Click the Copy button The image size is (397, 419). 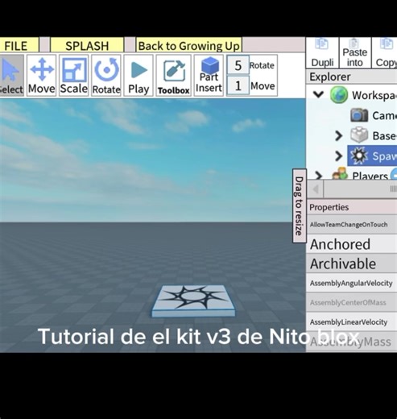click(x=385, y=53)
